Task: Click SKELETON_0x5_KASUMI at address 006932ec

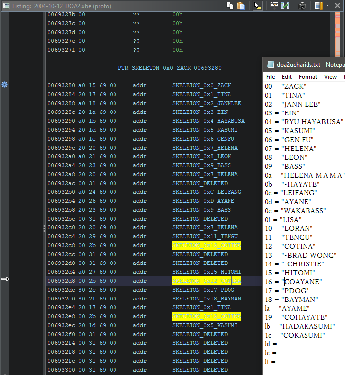Action: click(205, 325)
